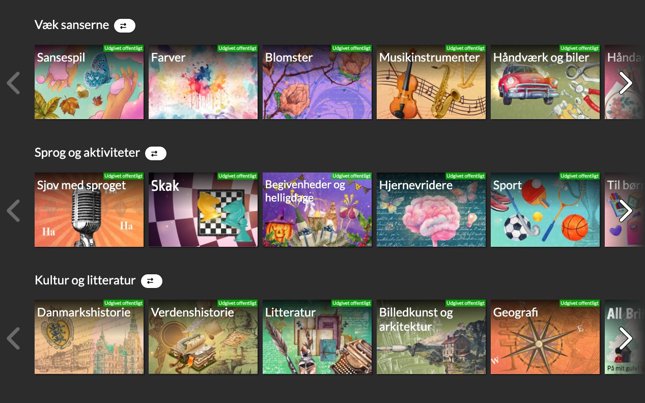645x403 pixels.
Task: Select the Musikinstrumenter tile
Action: (431, 82)
